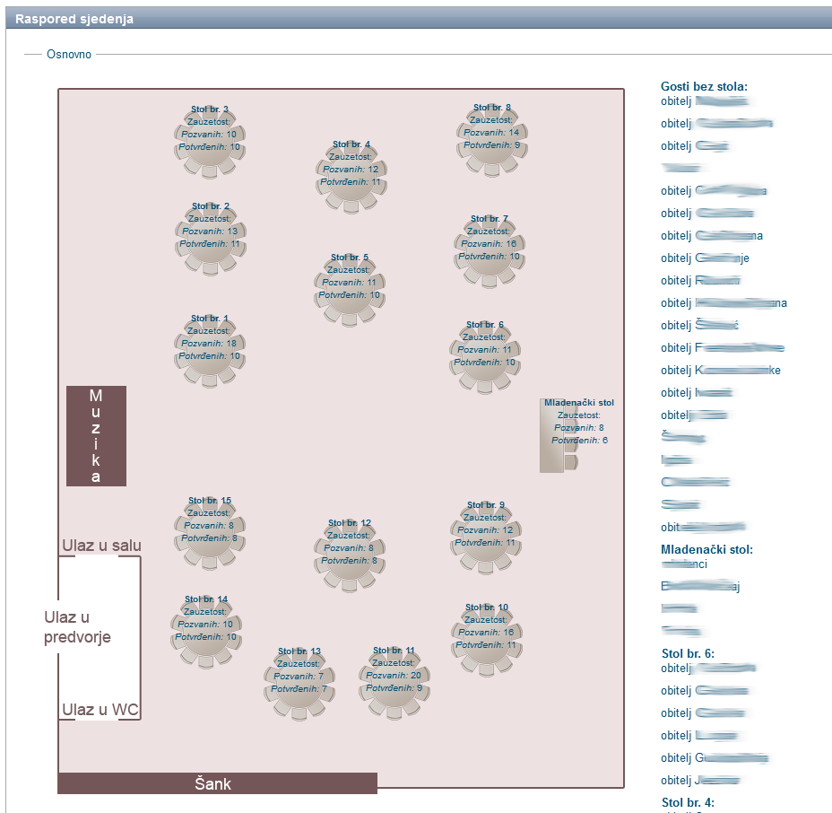Screen dimensions: 832x813
Task: Click the Stol br. 8 table icon
Action: [x=489, y=138]
